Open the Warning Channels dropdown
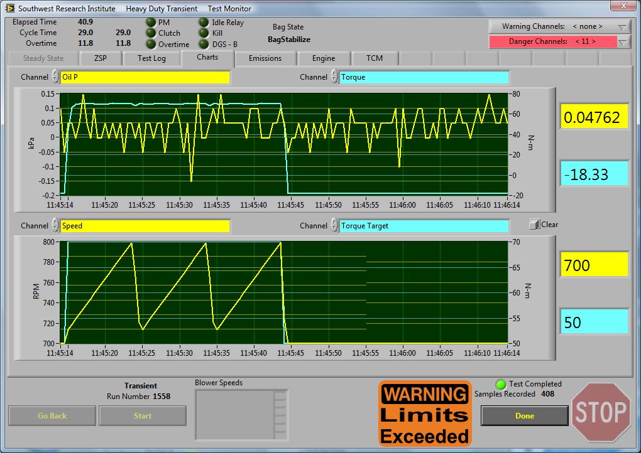The width and height of the screenshot is (641, 453). [x=622, y=27]
